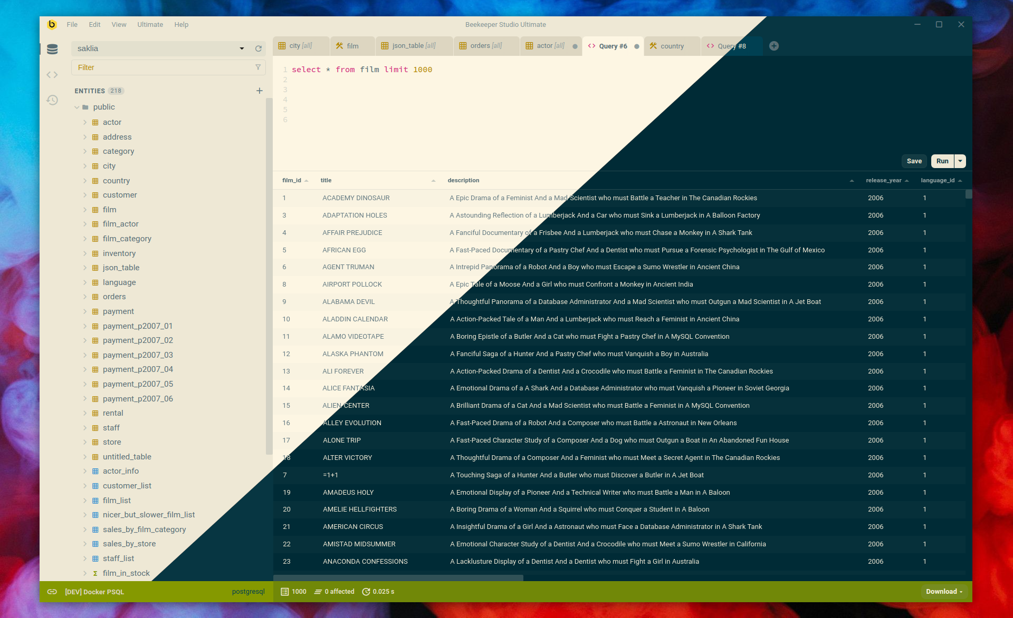Open the Run button dropdown arrow
Image resolution: width=1013 pixels, height=618 pixels.
(960, 161)
